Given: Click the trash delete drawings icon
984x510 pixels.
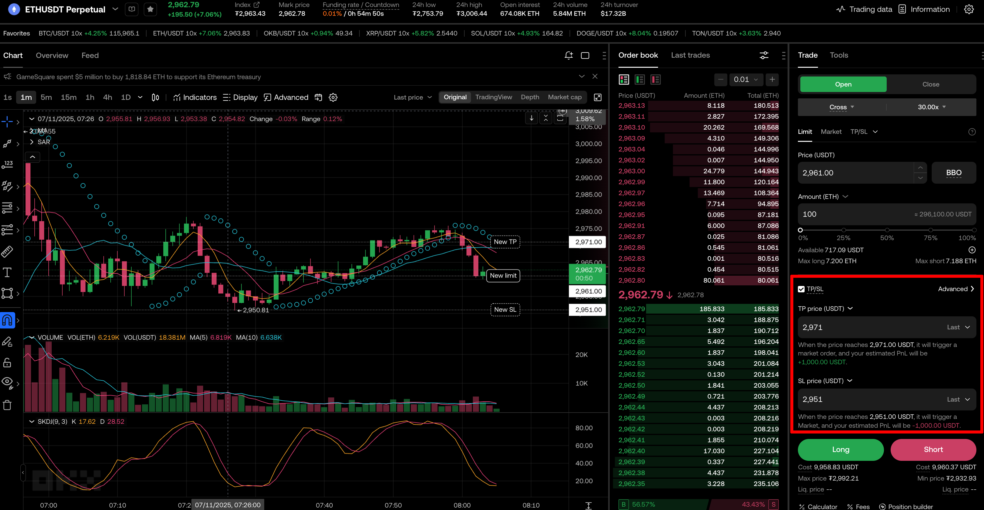Looking at the screenshot, I should (7, 405).
